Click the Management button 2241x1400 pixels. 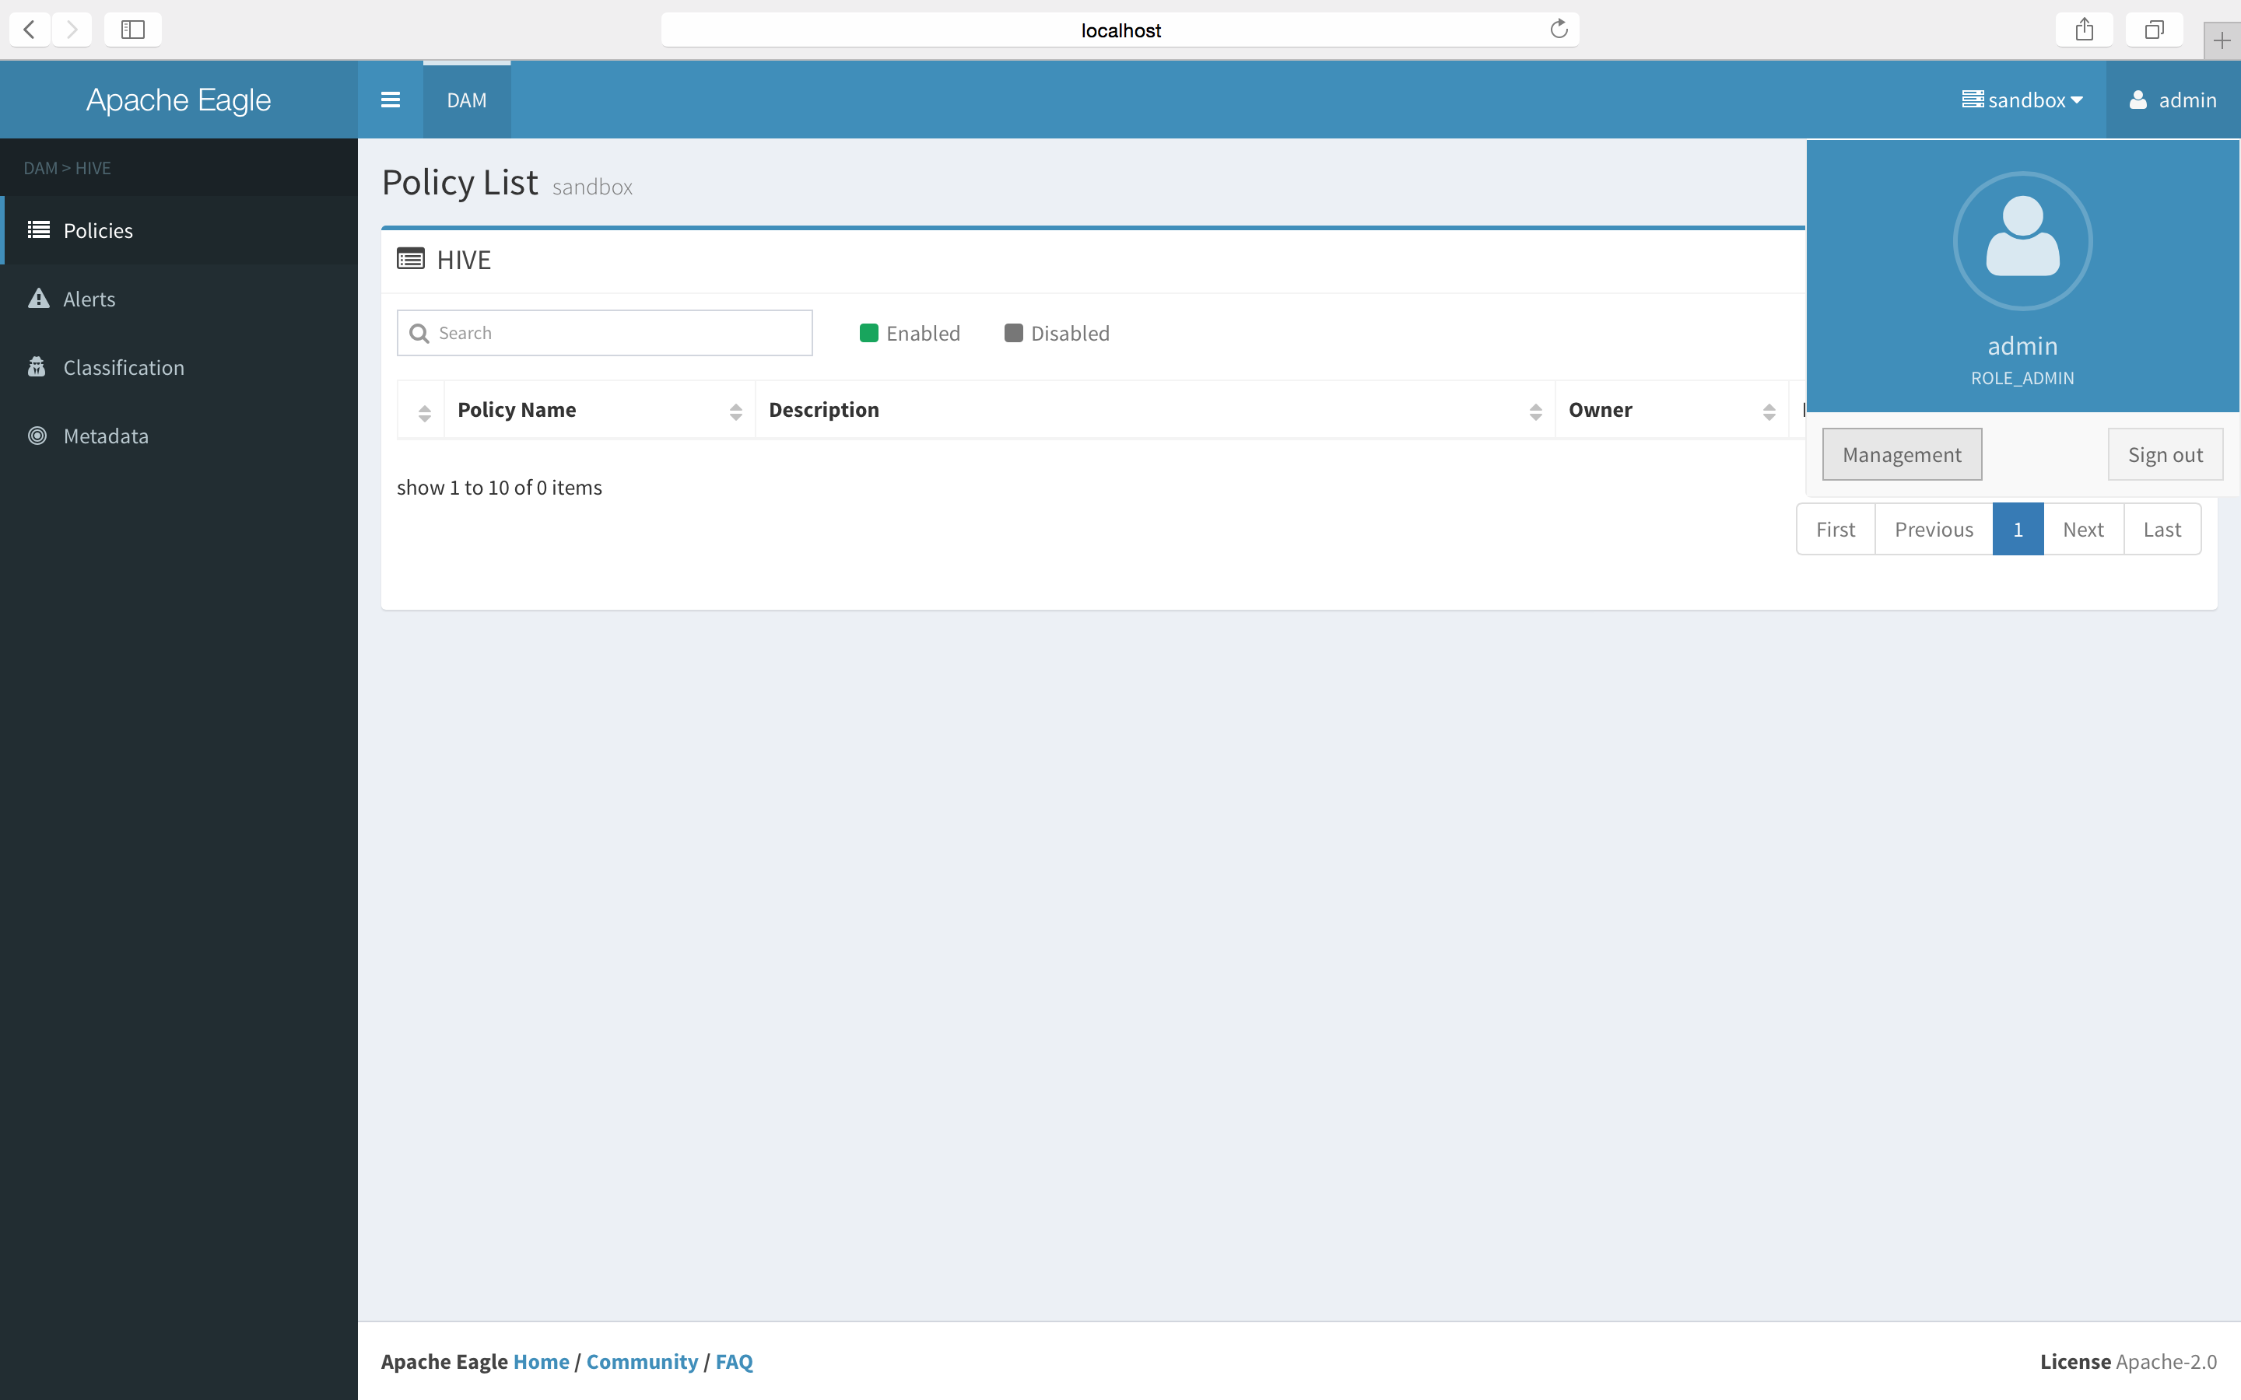(1901, 455)
